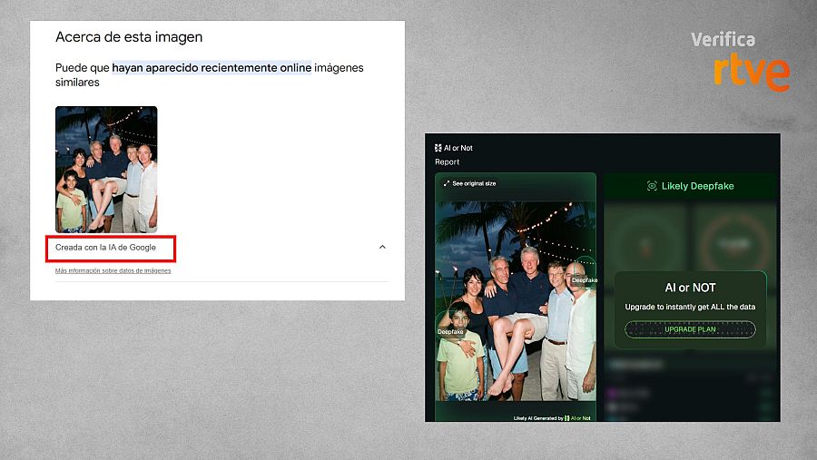Click the 'Likely AI Generated by' watermark logo
This screenshot has height=460, width=817.
(x=567, y=418)
